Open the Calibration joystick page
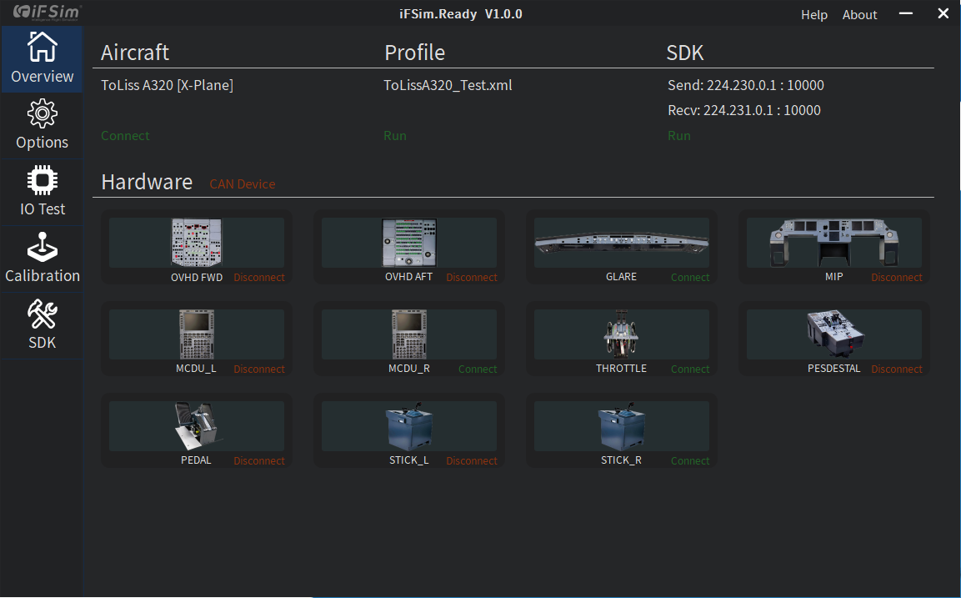Screen dimensions: 961x598 coord(42,259)
